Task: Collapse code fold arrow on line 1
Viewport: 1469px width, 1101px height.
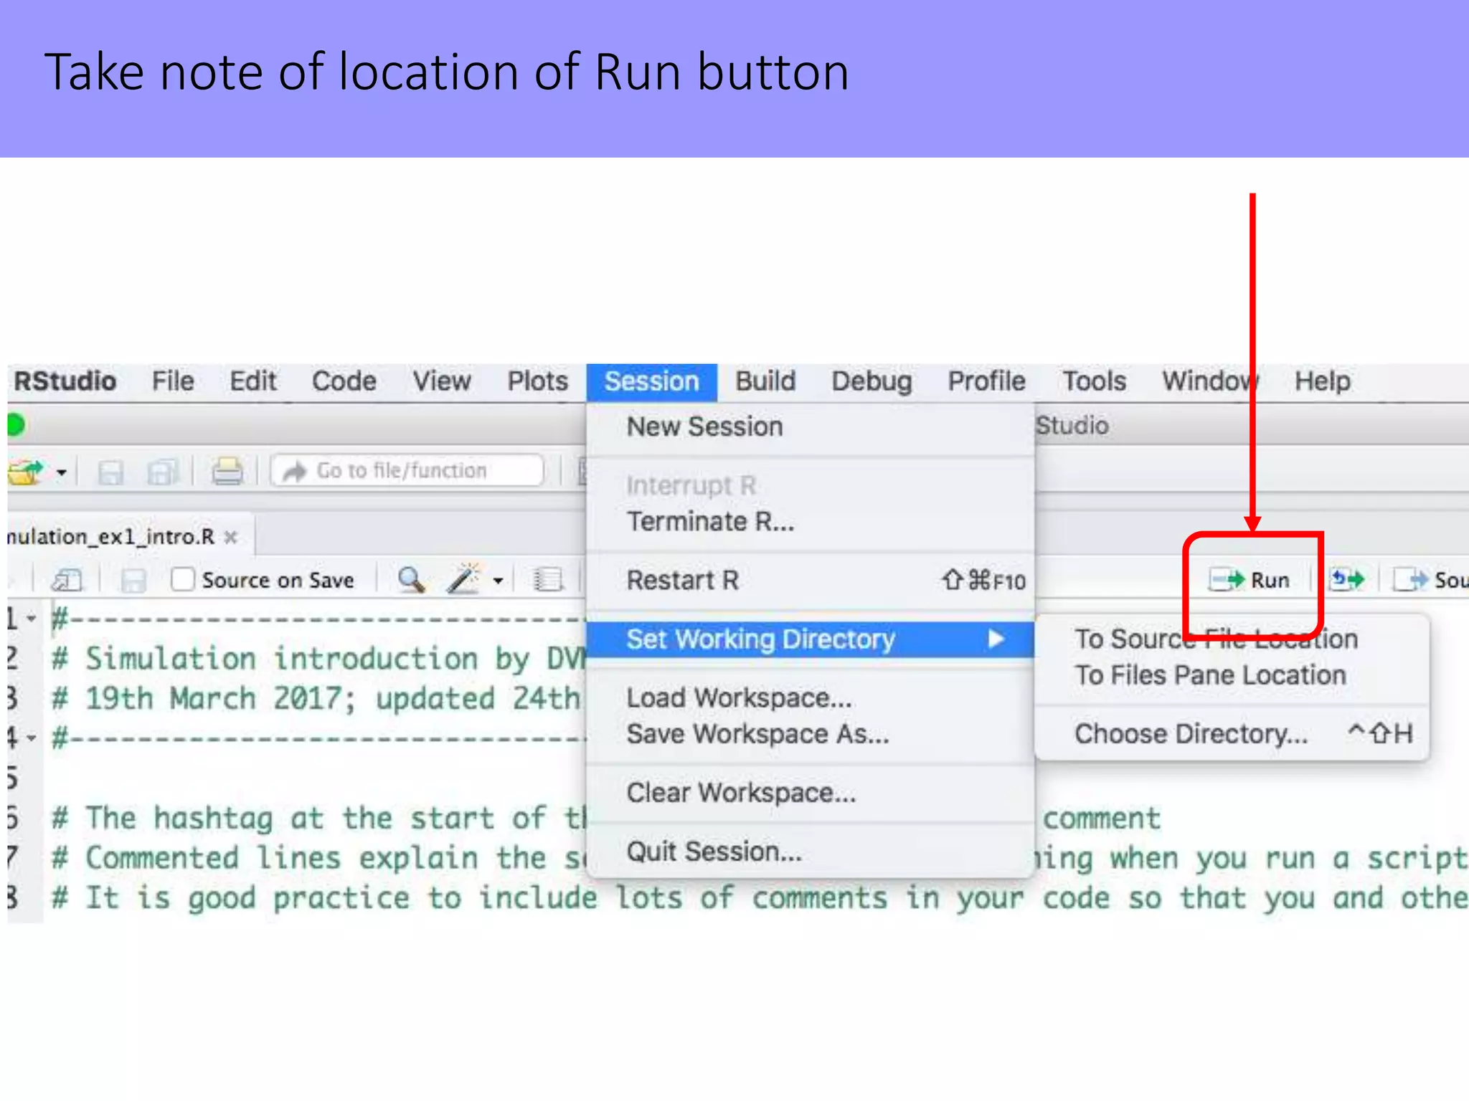Action: pos(32,618)
